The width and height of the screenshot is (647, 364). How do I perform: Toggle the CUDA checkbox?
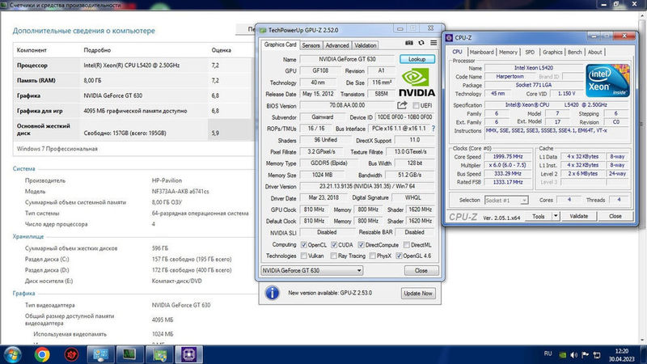pyautogui.click(x=334, y=245)
